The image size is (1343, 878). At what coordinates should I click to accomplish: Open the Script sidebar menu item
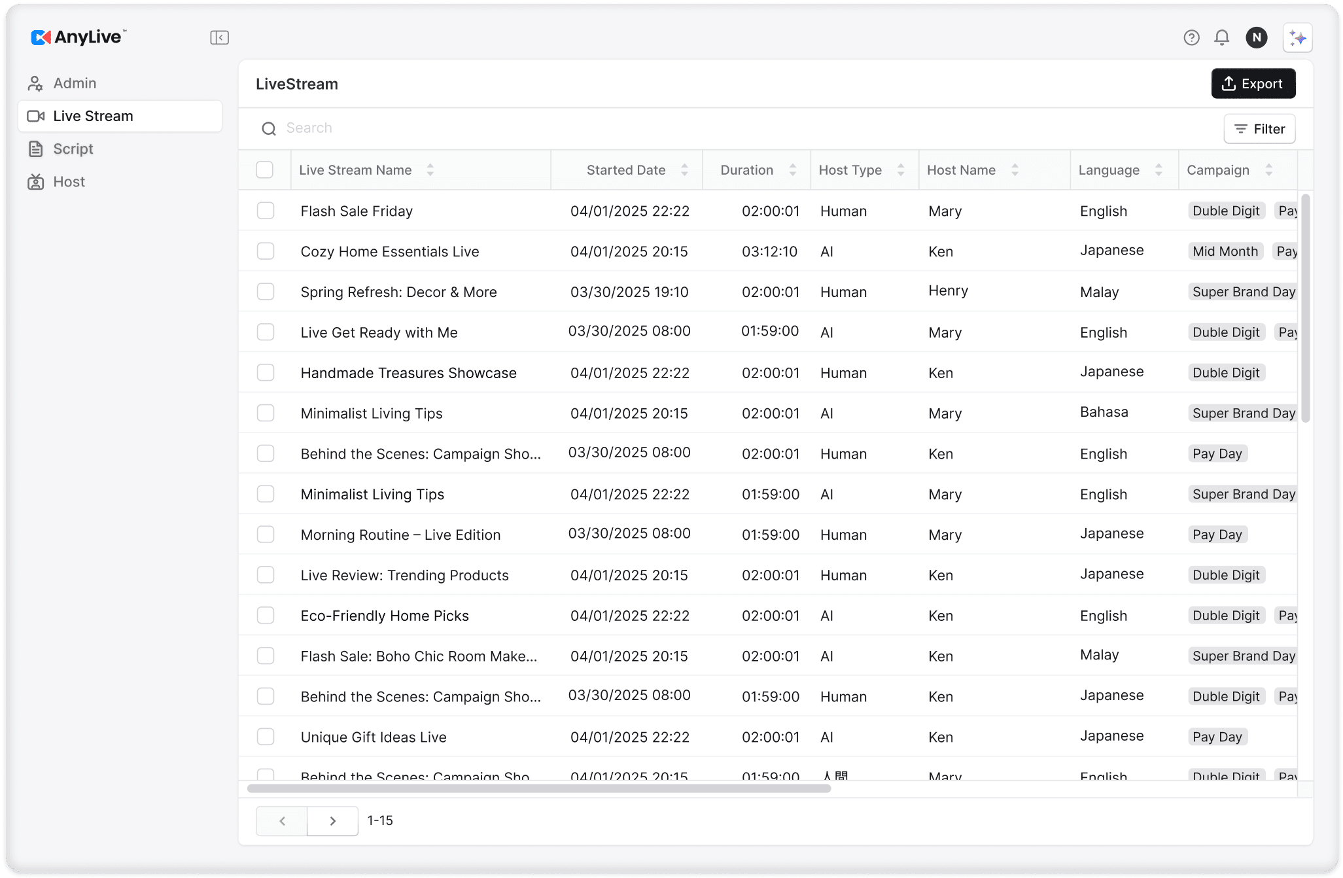[x=73, y=149]
